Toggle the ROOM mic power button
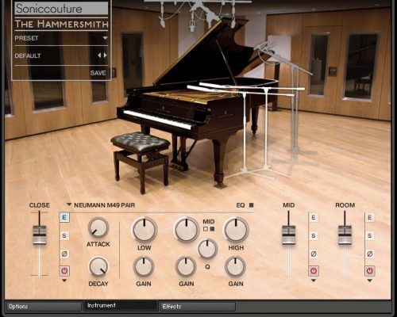The width and height of the screenshot is (397, 317). tap(370, 271)
